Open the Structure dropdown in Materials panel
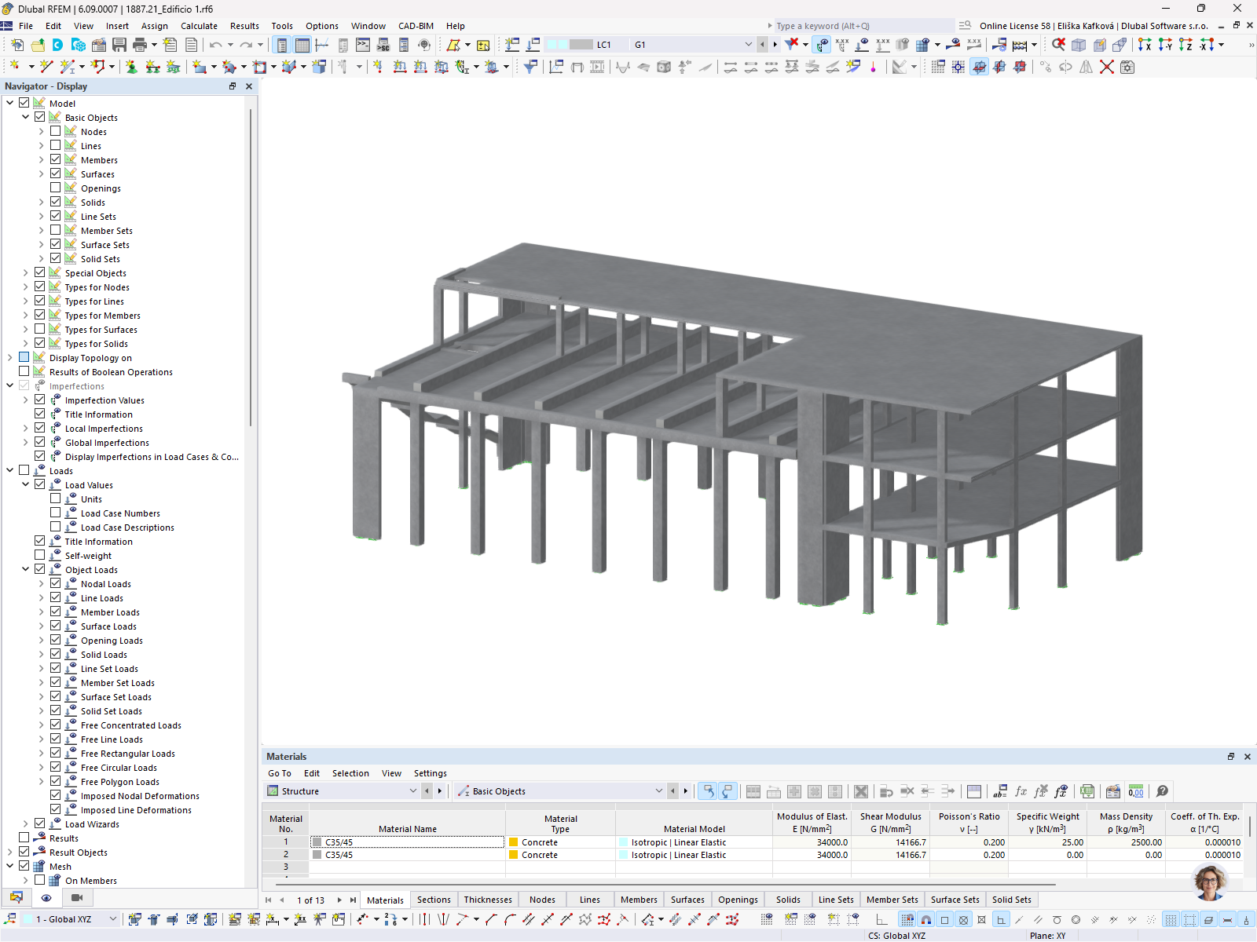The width and height of the screenshot is (1257, 942). click(412, 791)
